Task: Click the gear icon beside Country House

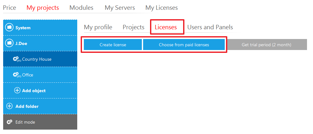Action: pyautogui.click(x=17, y=59)
